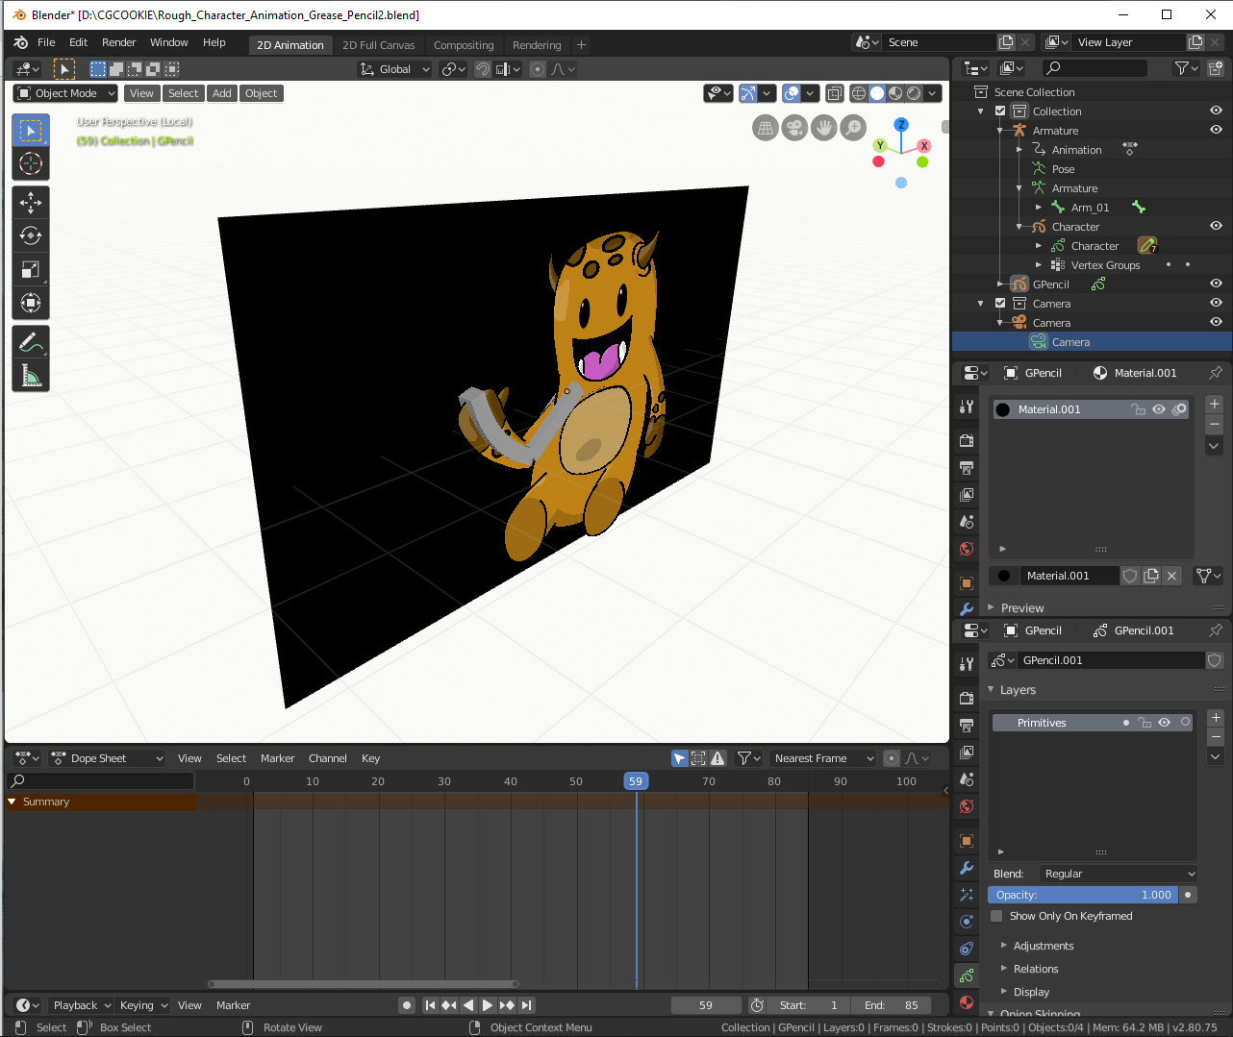
Task: Switch to solid viewport shading
Action: (877, 93)
